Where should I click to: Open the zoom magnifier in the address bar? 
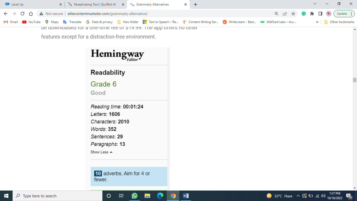pyautogui.click(x=277, y=14)
